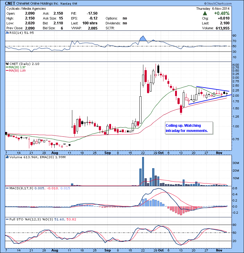Click the MA(50) 1.89 legend text
Viewport: 244px width, 253px height.
pyautogui.click(x=17, y=71)
